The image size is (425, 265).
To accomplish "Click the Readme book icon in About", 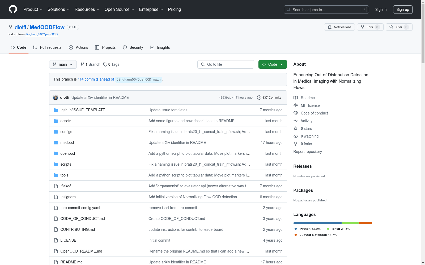I will (x=296, y=98).
